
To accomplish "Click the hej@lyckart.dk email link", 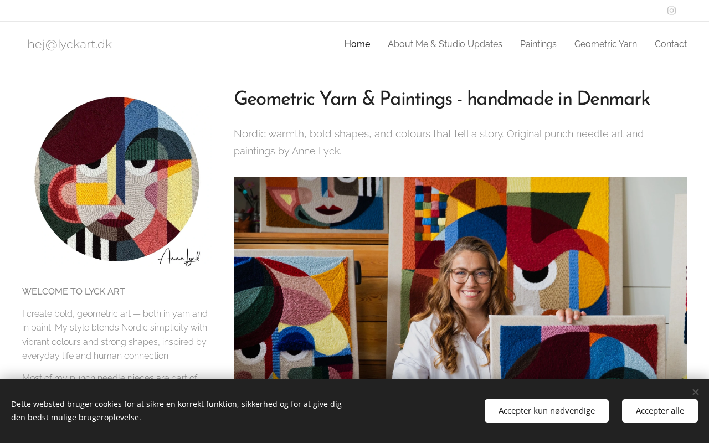I will click(70, 44).
